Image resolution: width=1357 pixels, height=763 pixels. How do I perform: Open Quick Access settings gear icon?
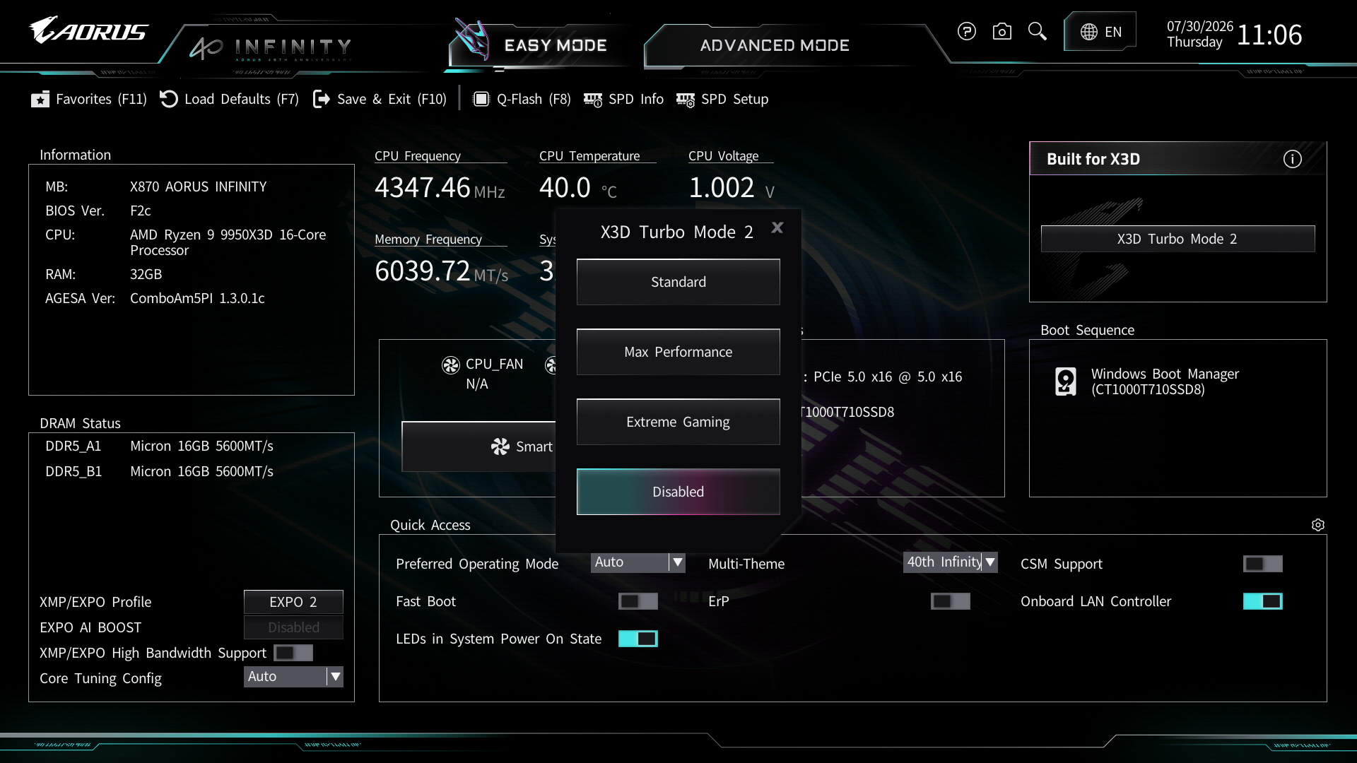(x=1317, y=525)
